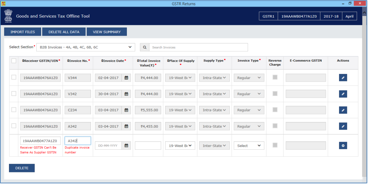Toggle the Reverse Charge checkbox in the V344 row
The height and width of the screenshot is (184, 368).
pos(275,77)
